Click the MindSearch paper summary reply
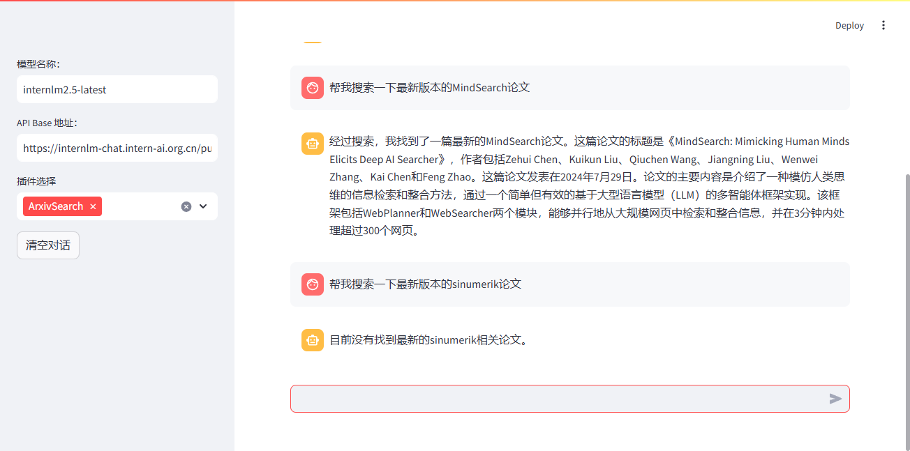This screenshot has height=451, width=910. pyautogui.click(x=589, y=186)
